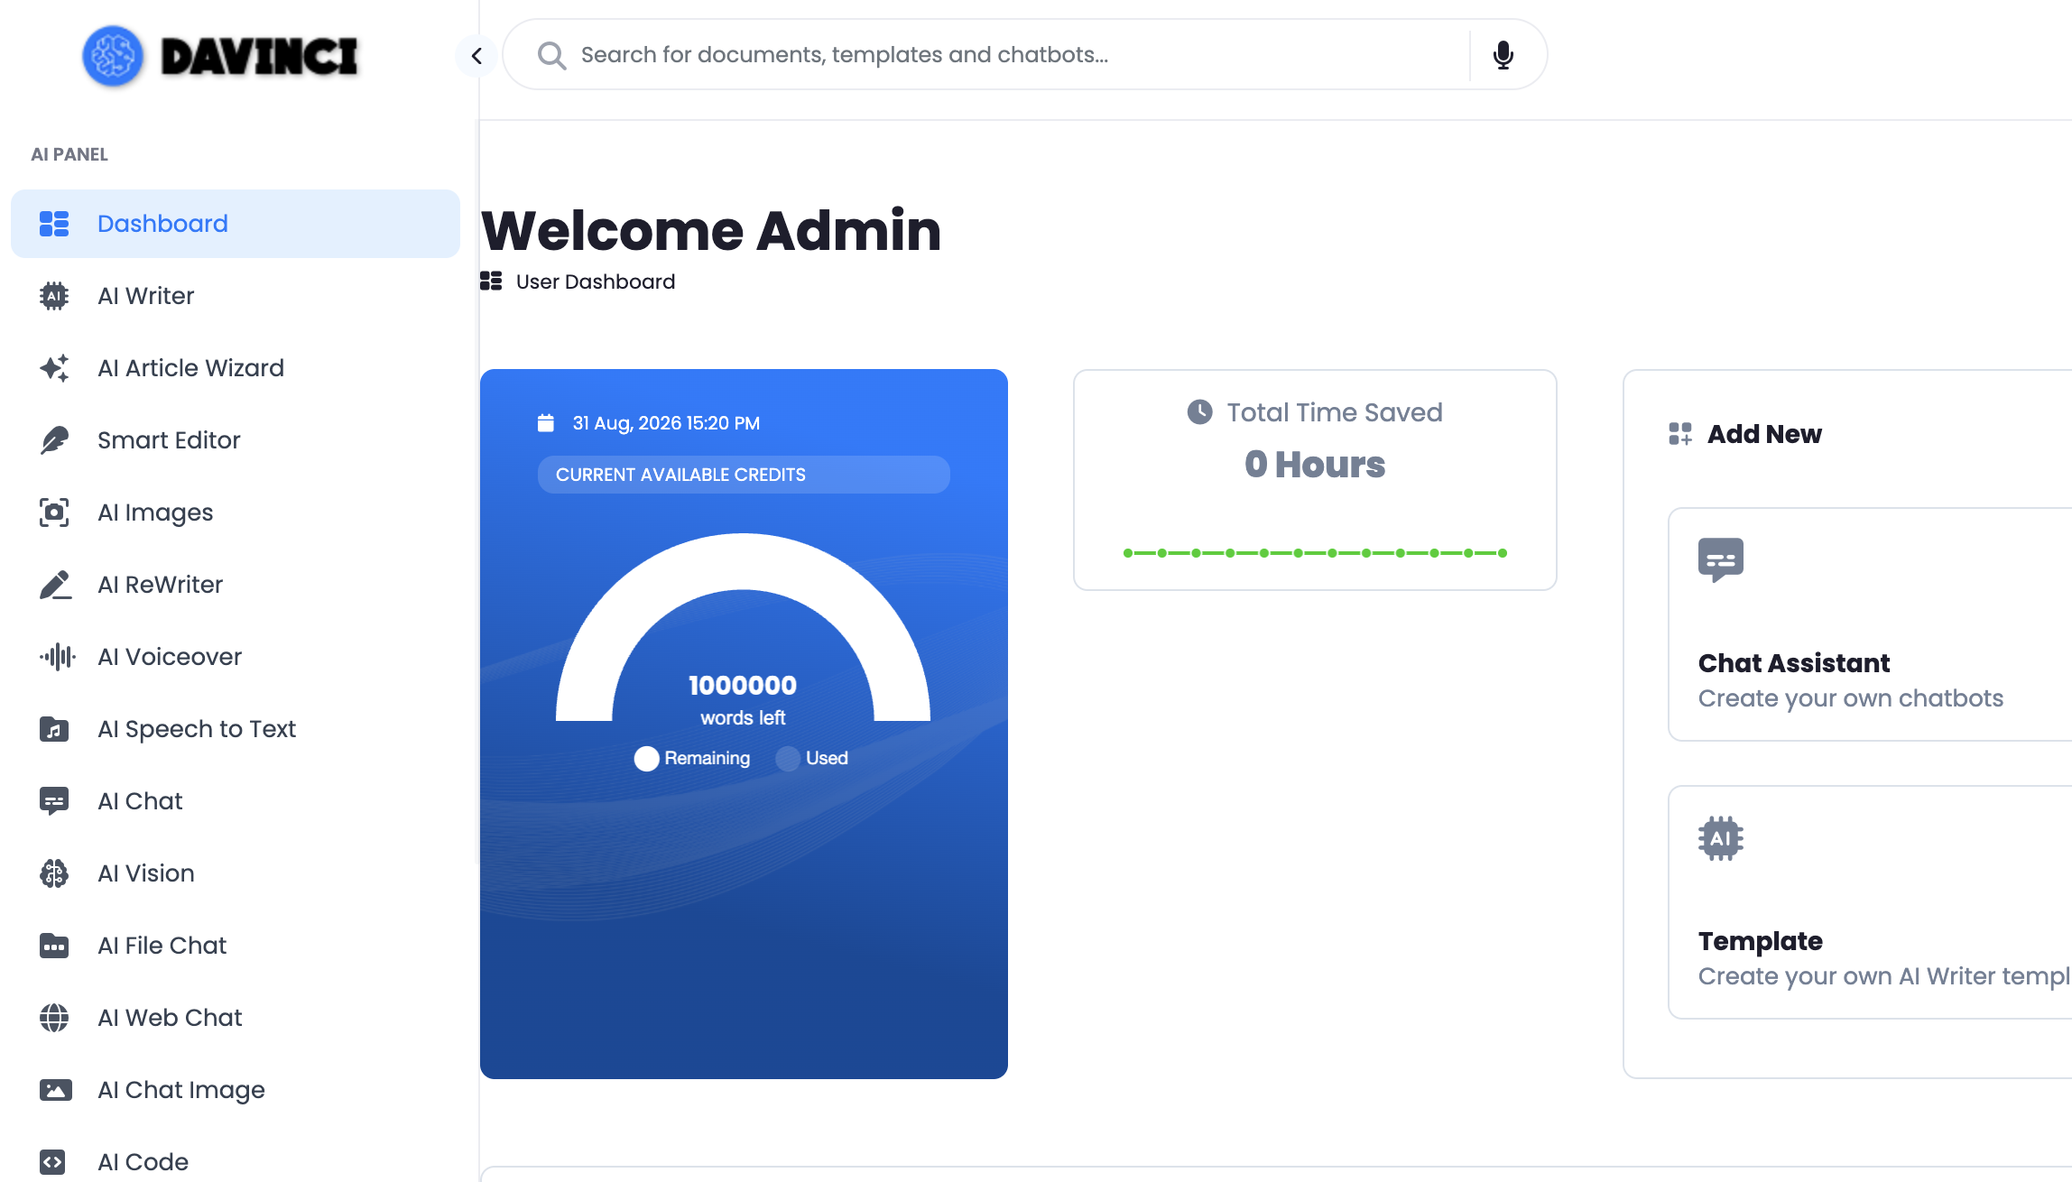Image resolution: width=2072 pixels, height=1182 pixels.
Task: Open the AI Vision label
Action: [146, 873]
